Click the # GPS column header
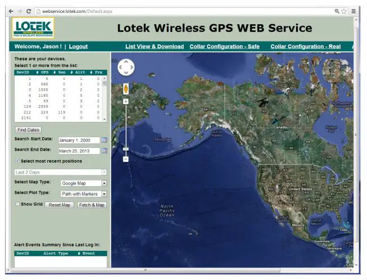 pos(42,72)
